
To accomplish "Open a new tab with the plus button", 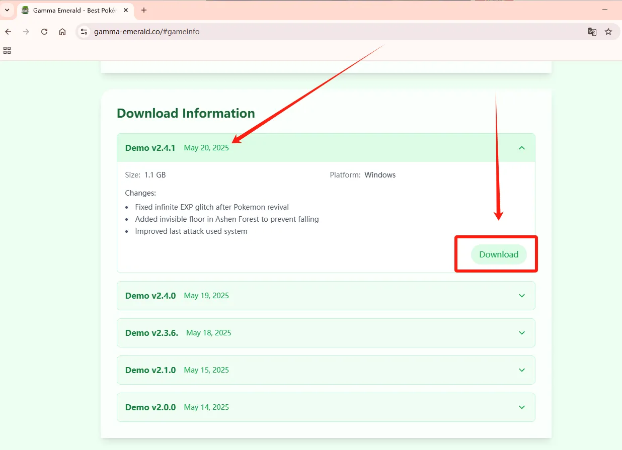I will pos(144,10).
